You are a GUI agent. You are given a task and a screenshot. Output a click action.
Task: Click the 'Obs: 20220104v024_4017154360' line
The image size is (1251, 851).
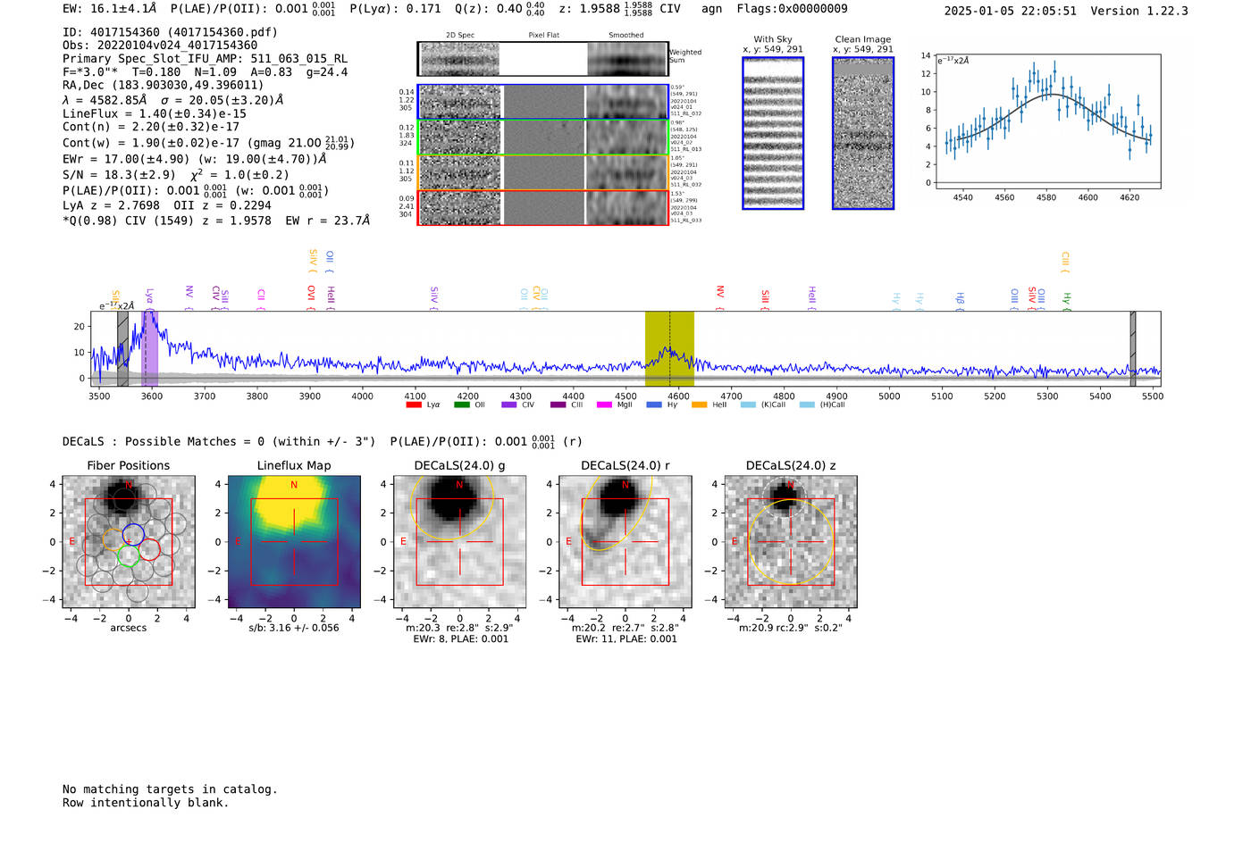click(160, 46)
